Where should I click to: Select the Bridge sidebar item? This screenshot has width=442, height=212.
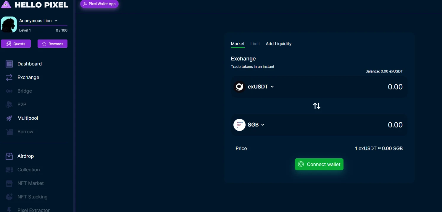(x=25, y=91)
